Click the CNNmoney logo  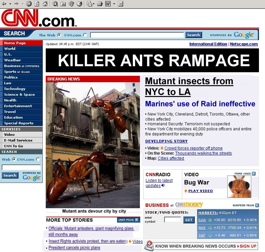click(x=189, y=205)
